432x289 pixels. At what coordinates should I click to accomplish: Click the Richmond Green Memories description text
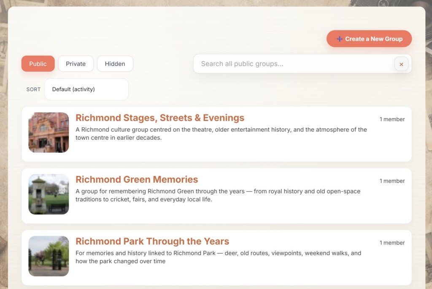[218, 195]
